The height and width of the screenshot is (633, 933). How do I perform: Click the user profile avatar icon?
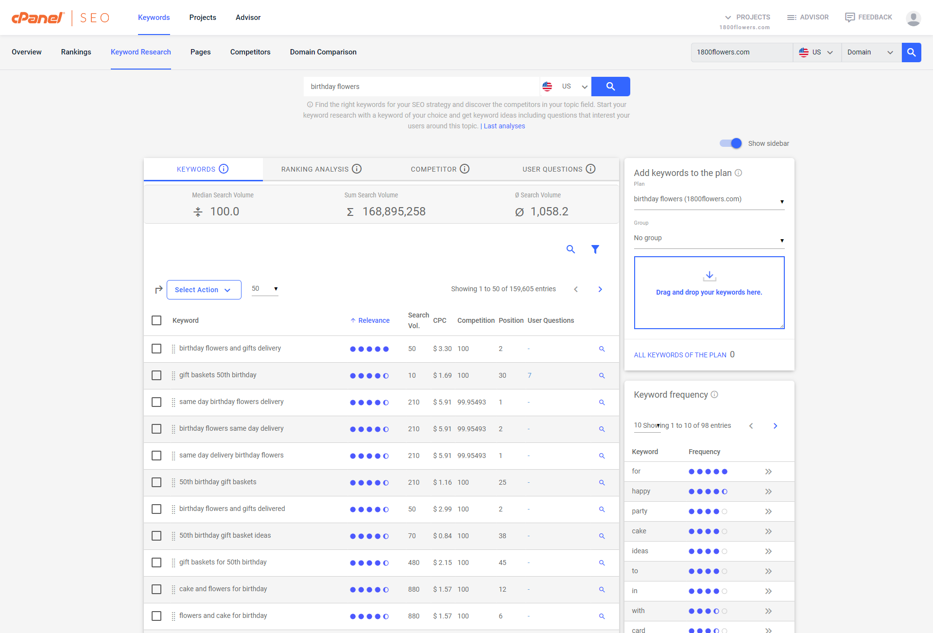[913, 18]
